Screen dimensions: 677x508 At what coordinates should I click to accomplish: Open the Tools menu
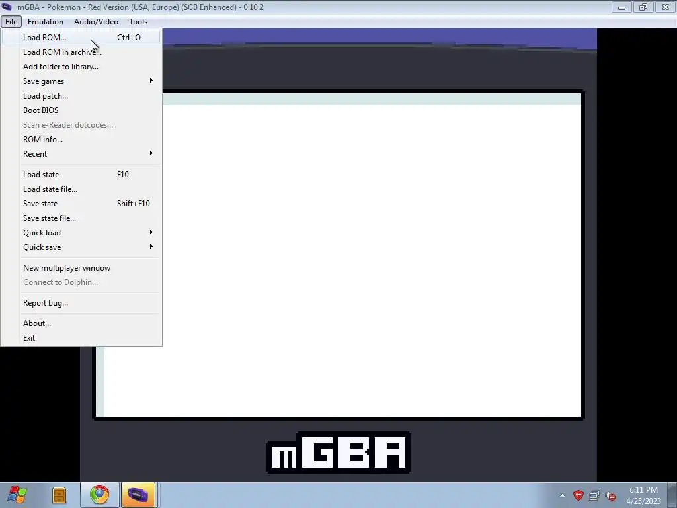pos(138,22)
